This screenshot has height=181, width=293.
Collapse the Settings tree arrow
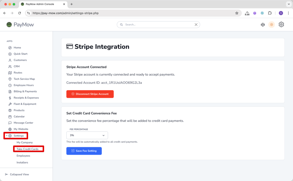pos(7,136)
